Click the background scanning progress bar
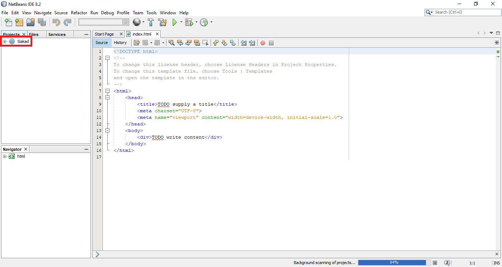The image size is (502, 267). pos(394,263)
